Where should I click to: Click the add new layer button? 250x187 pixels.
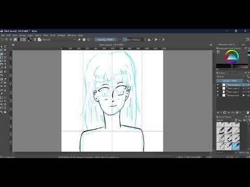tap(218, 113)
